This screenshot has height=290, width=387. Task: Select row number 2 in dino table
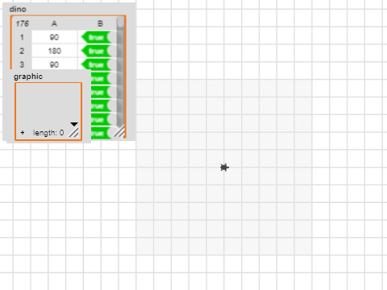click(x=22, y=51)
